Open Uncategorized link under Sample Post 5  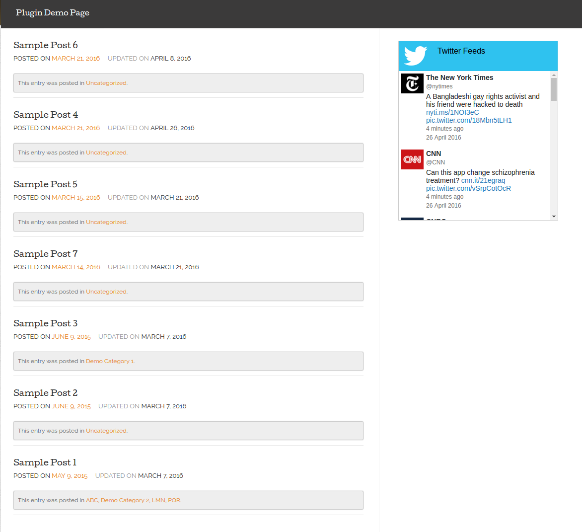[106, 222]
